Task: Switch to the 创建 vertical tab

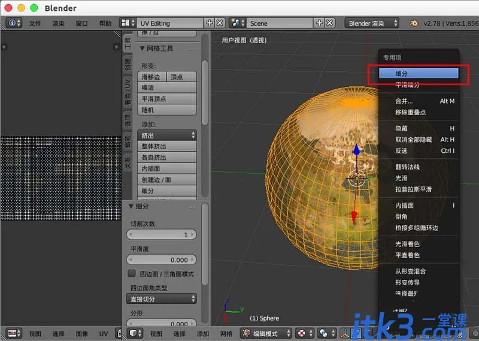Action: (128, 65)
